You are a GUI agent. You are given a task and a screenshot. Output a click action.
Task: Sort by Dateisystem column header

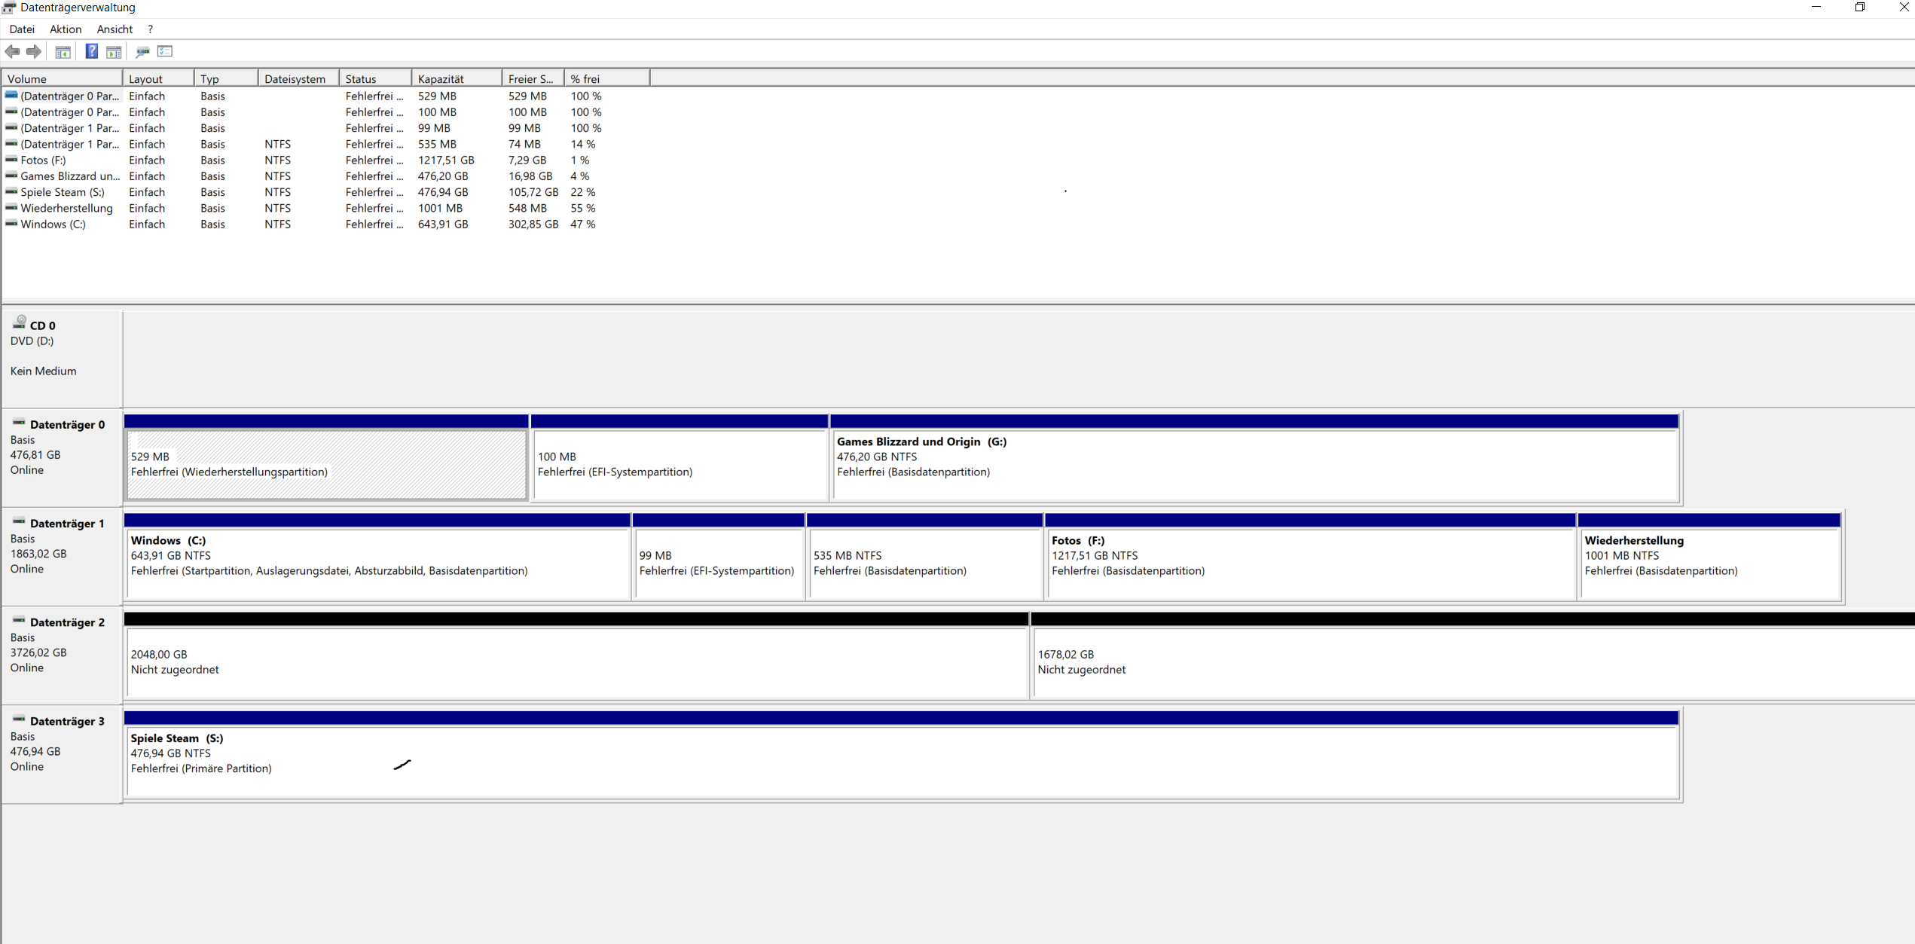295,78
